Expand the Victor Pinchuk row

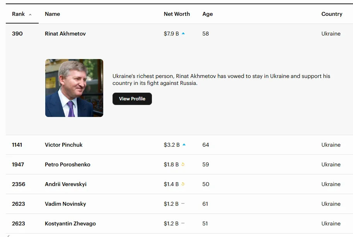[64, 145]
